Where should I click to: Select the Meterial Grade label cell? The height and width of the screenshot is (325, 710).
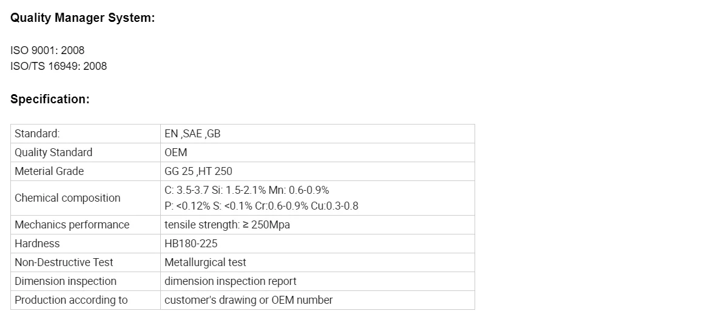pos(86,171)
